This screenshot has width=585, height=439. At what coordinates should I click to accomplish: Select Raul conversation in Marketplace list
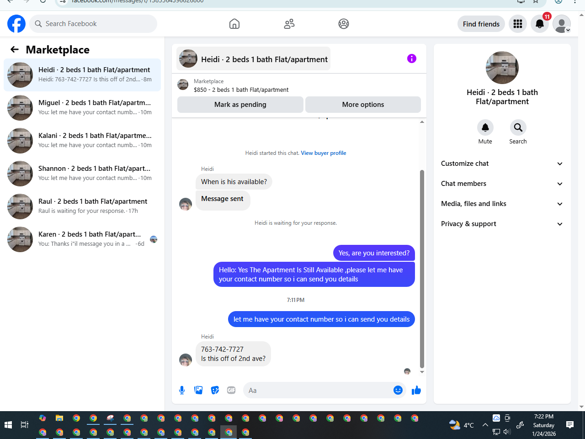click(82, 206)
